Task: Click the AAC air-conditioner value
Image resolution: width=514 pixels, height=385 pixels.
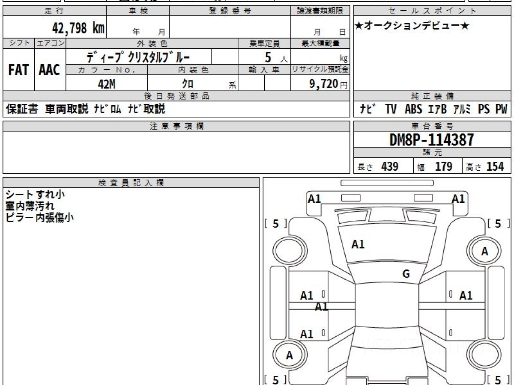Action: click(50, 70)
